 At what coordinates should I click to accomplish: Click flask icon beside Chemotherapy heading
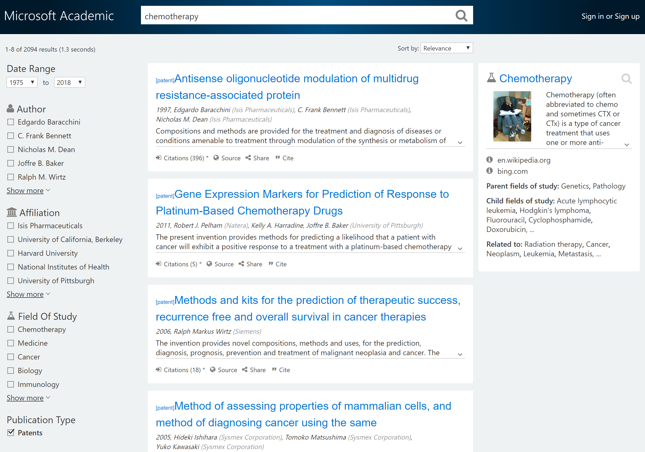(491, 78)
